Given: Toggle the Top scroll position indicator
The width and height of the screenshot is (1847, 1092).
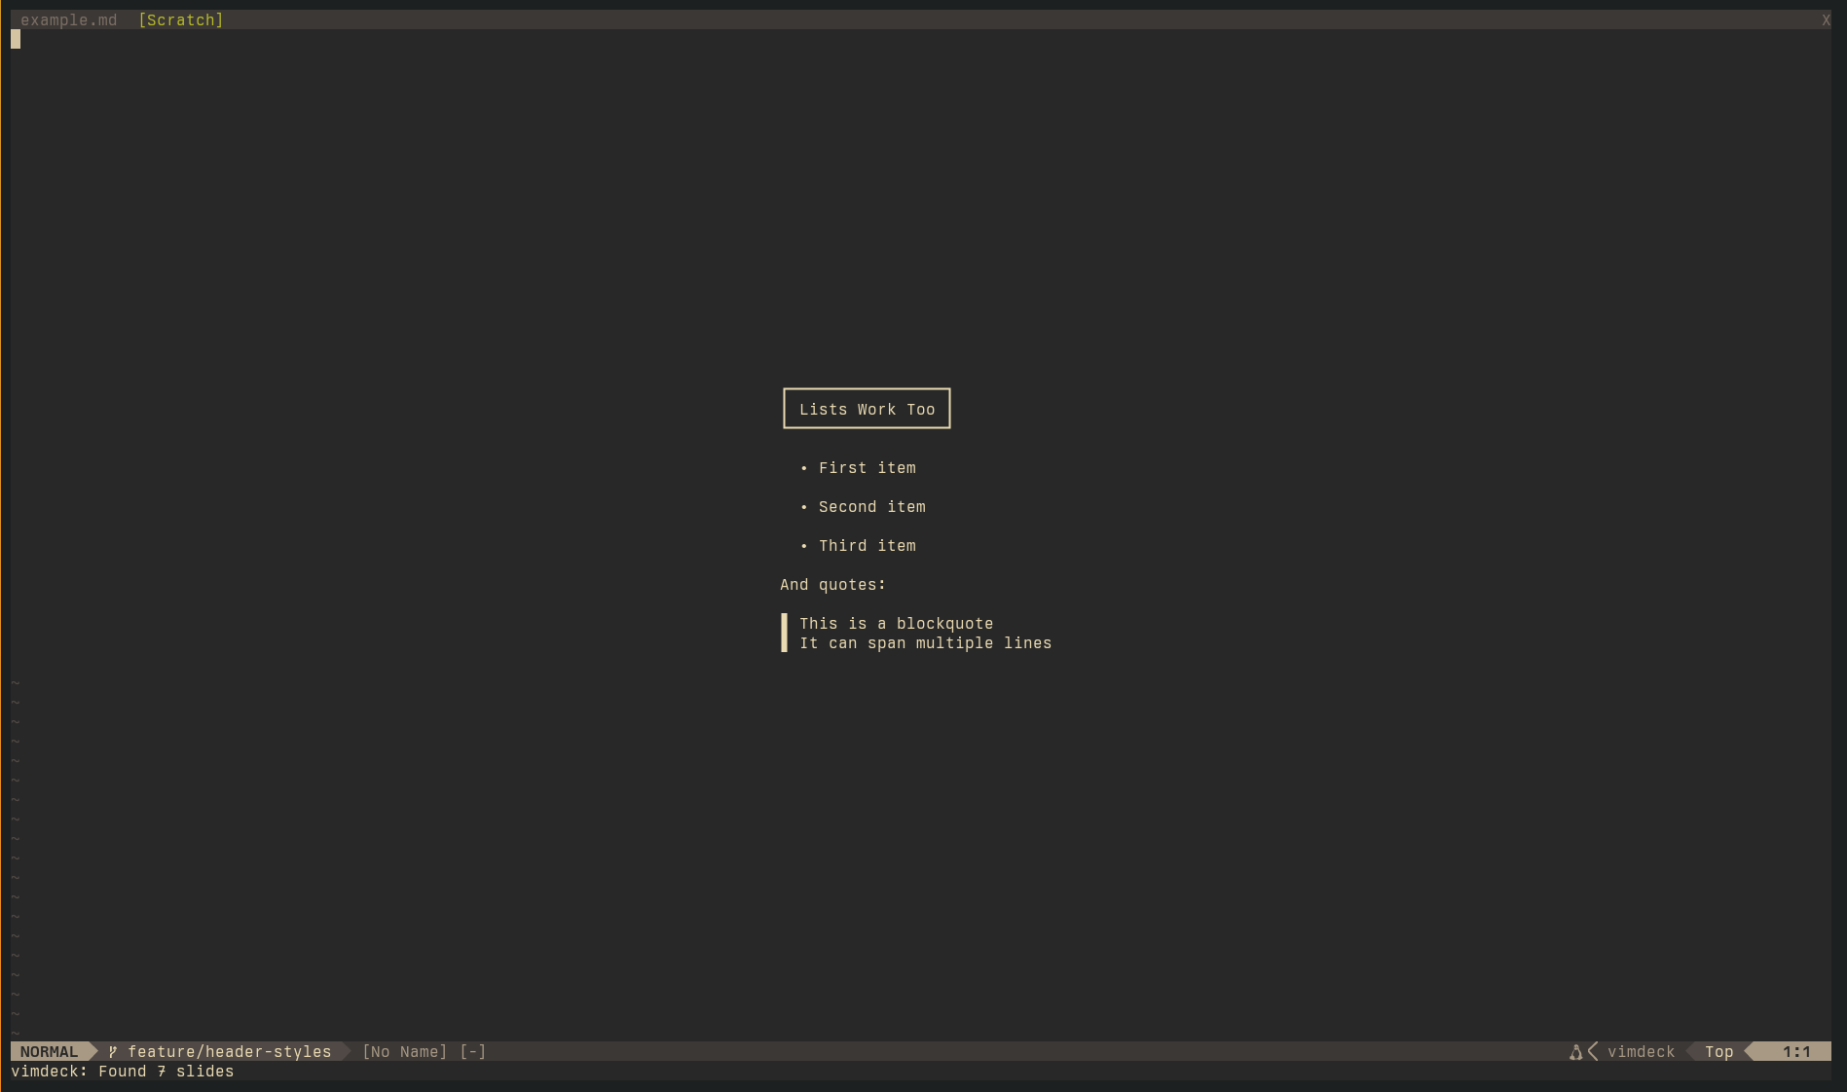Looking at the screenshot, I should coord(1718,1052).
